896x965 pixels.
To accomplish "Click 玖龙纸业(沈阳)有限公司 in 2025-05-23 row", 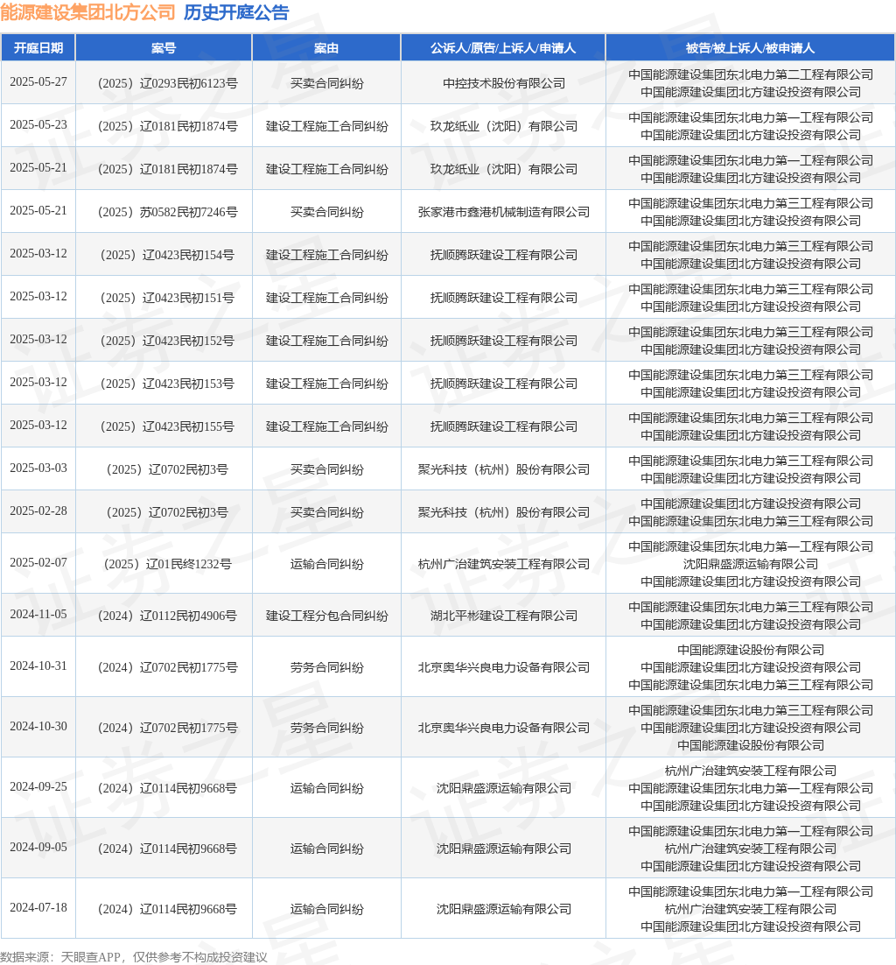I will click(504, 126).
